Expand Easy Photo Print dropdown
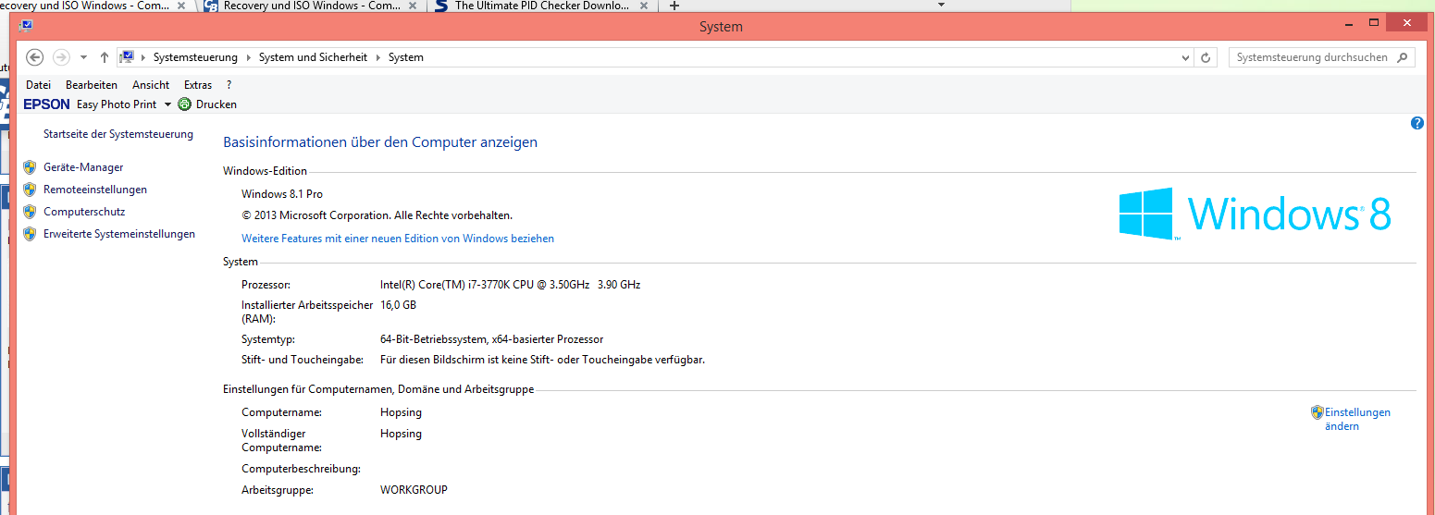 [167, 104]
